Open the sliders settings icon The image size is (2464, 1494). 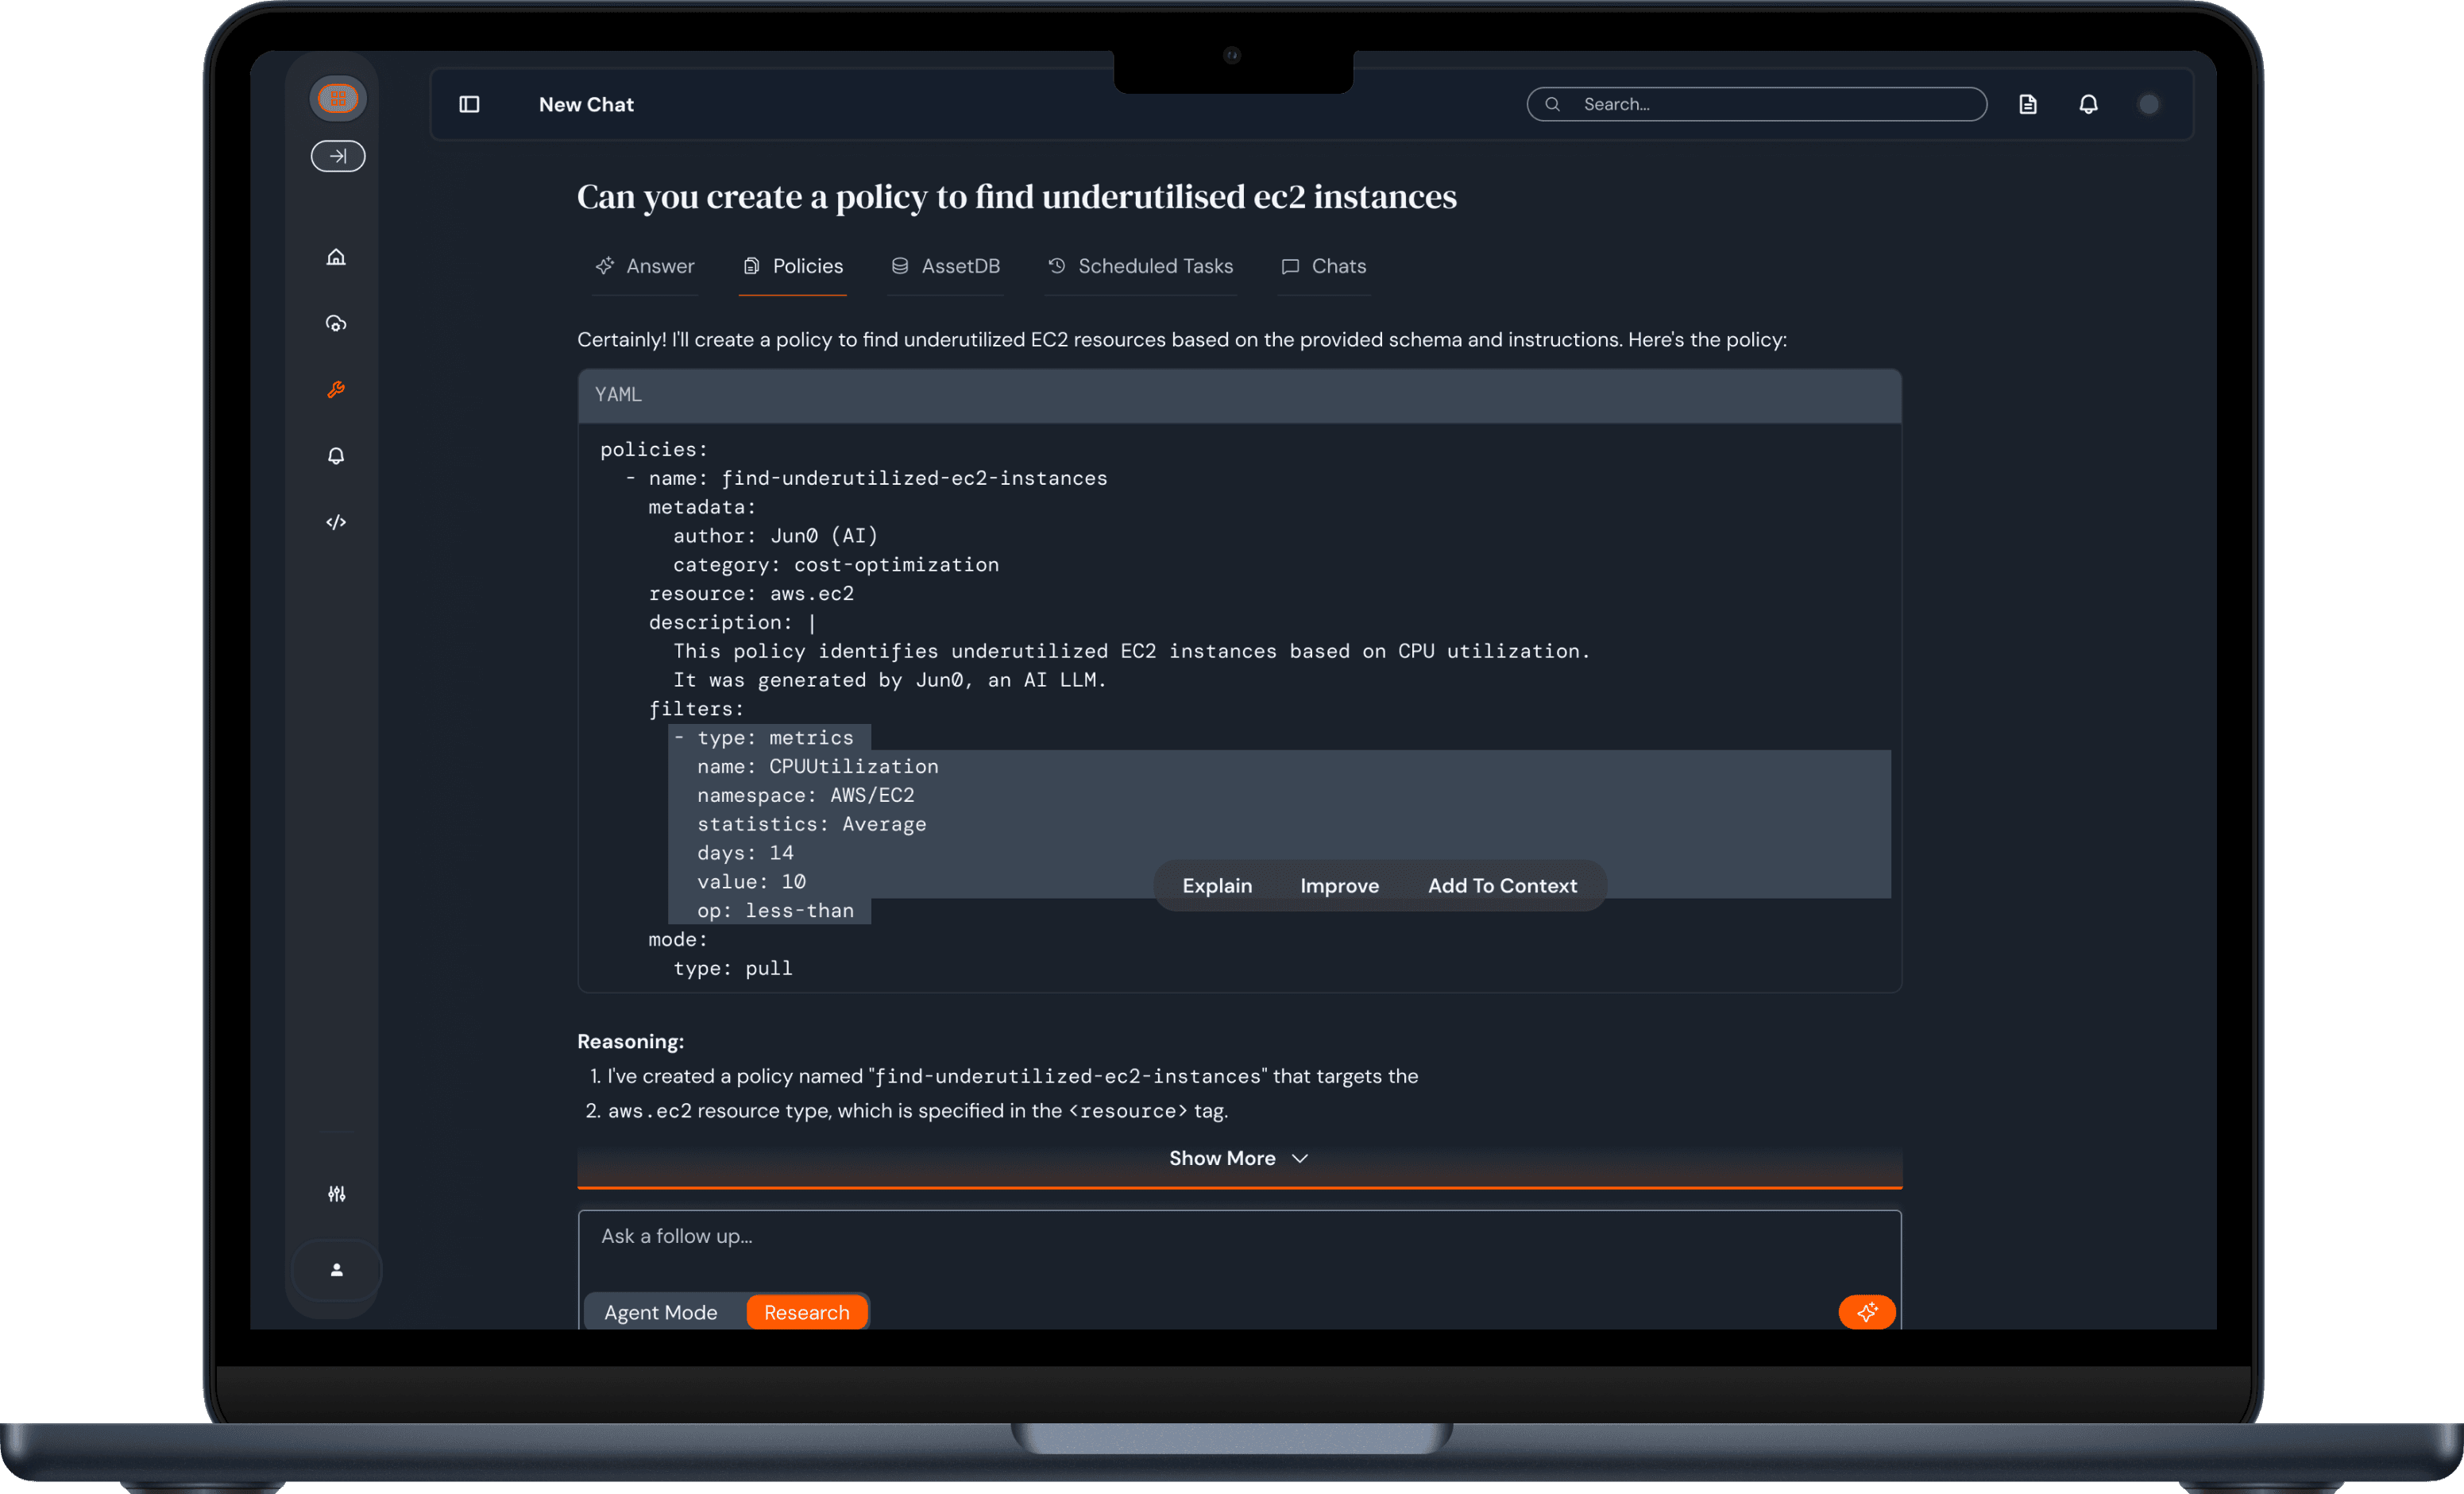pyautogui.click(x=336, y=1194)
